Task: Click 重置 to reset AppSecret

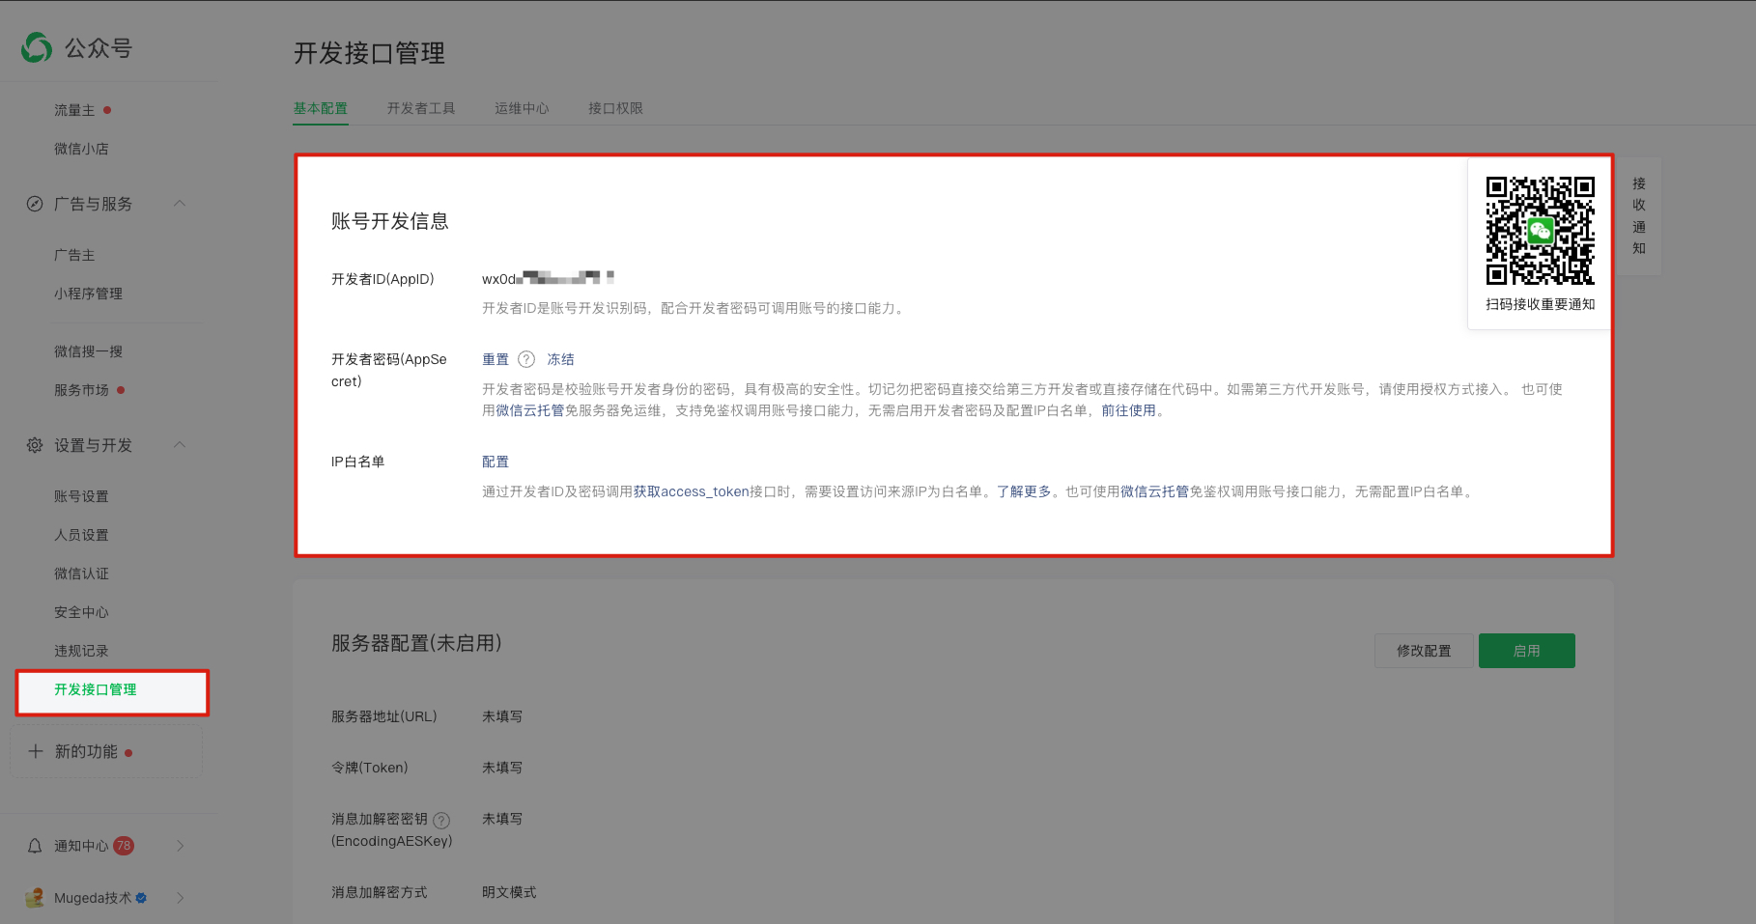Action: 496,359
